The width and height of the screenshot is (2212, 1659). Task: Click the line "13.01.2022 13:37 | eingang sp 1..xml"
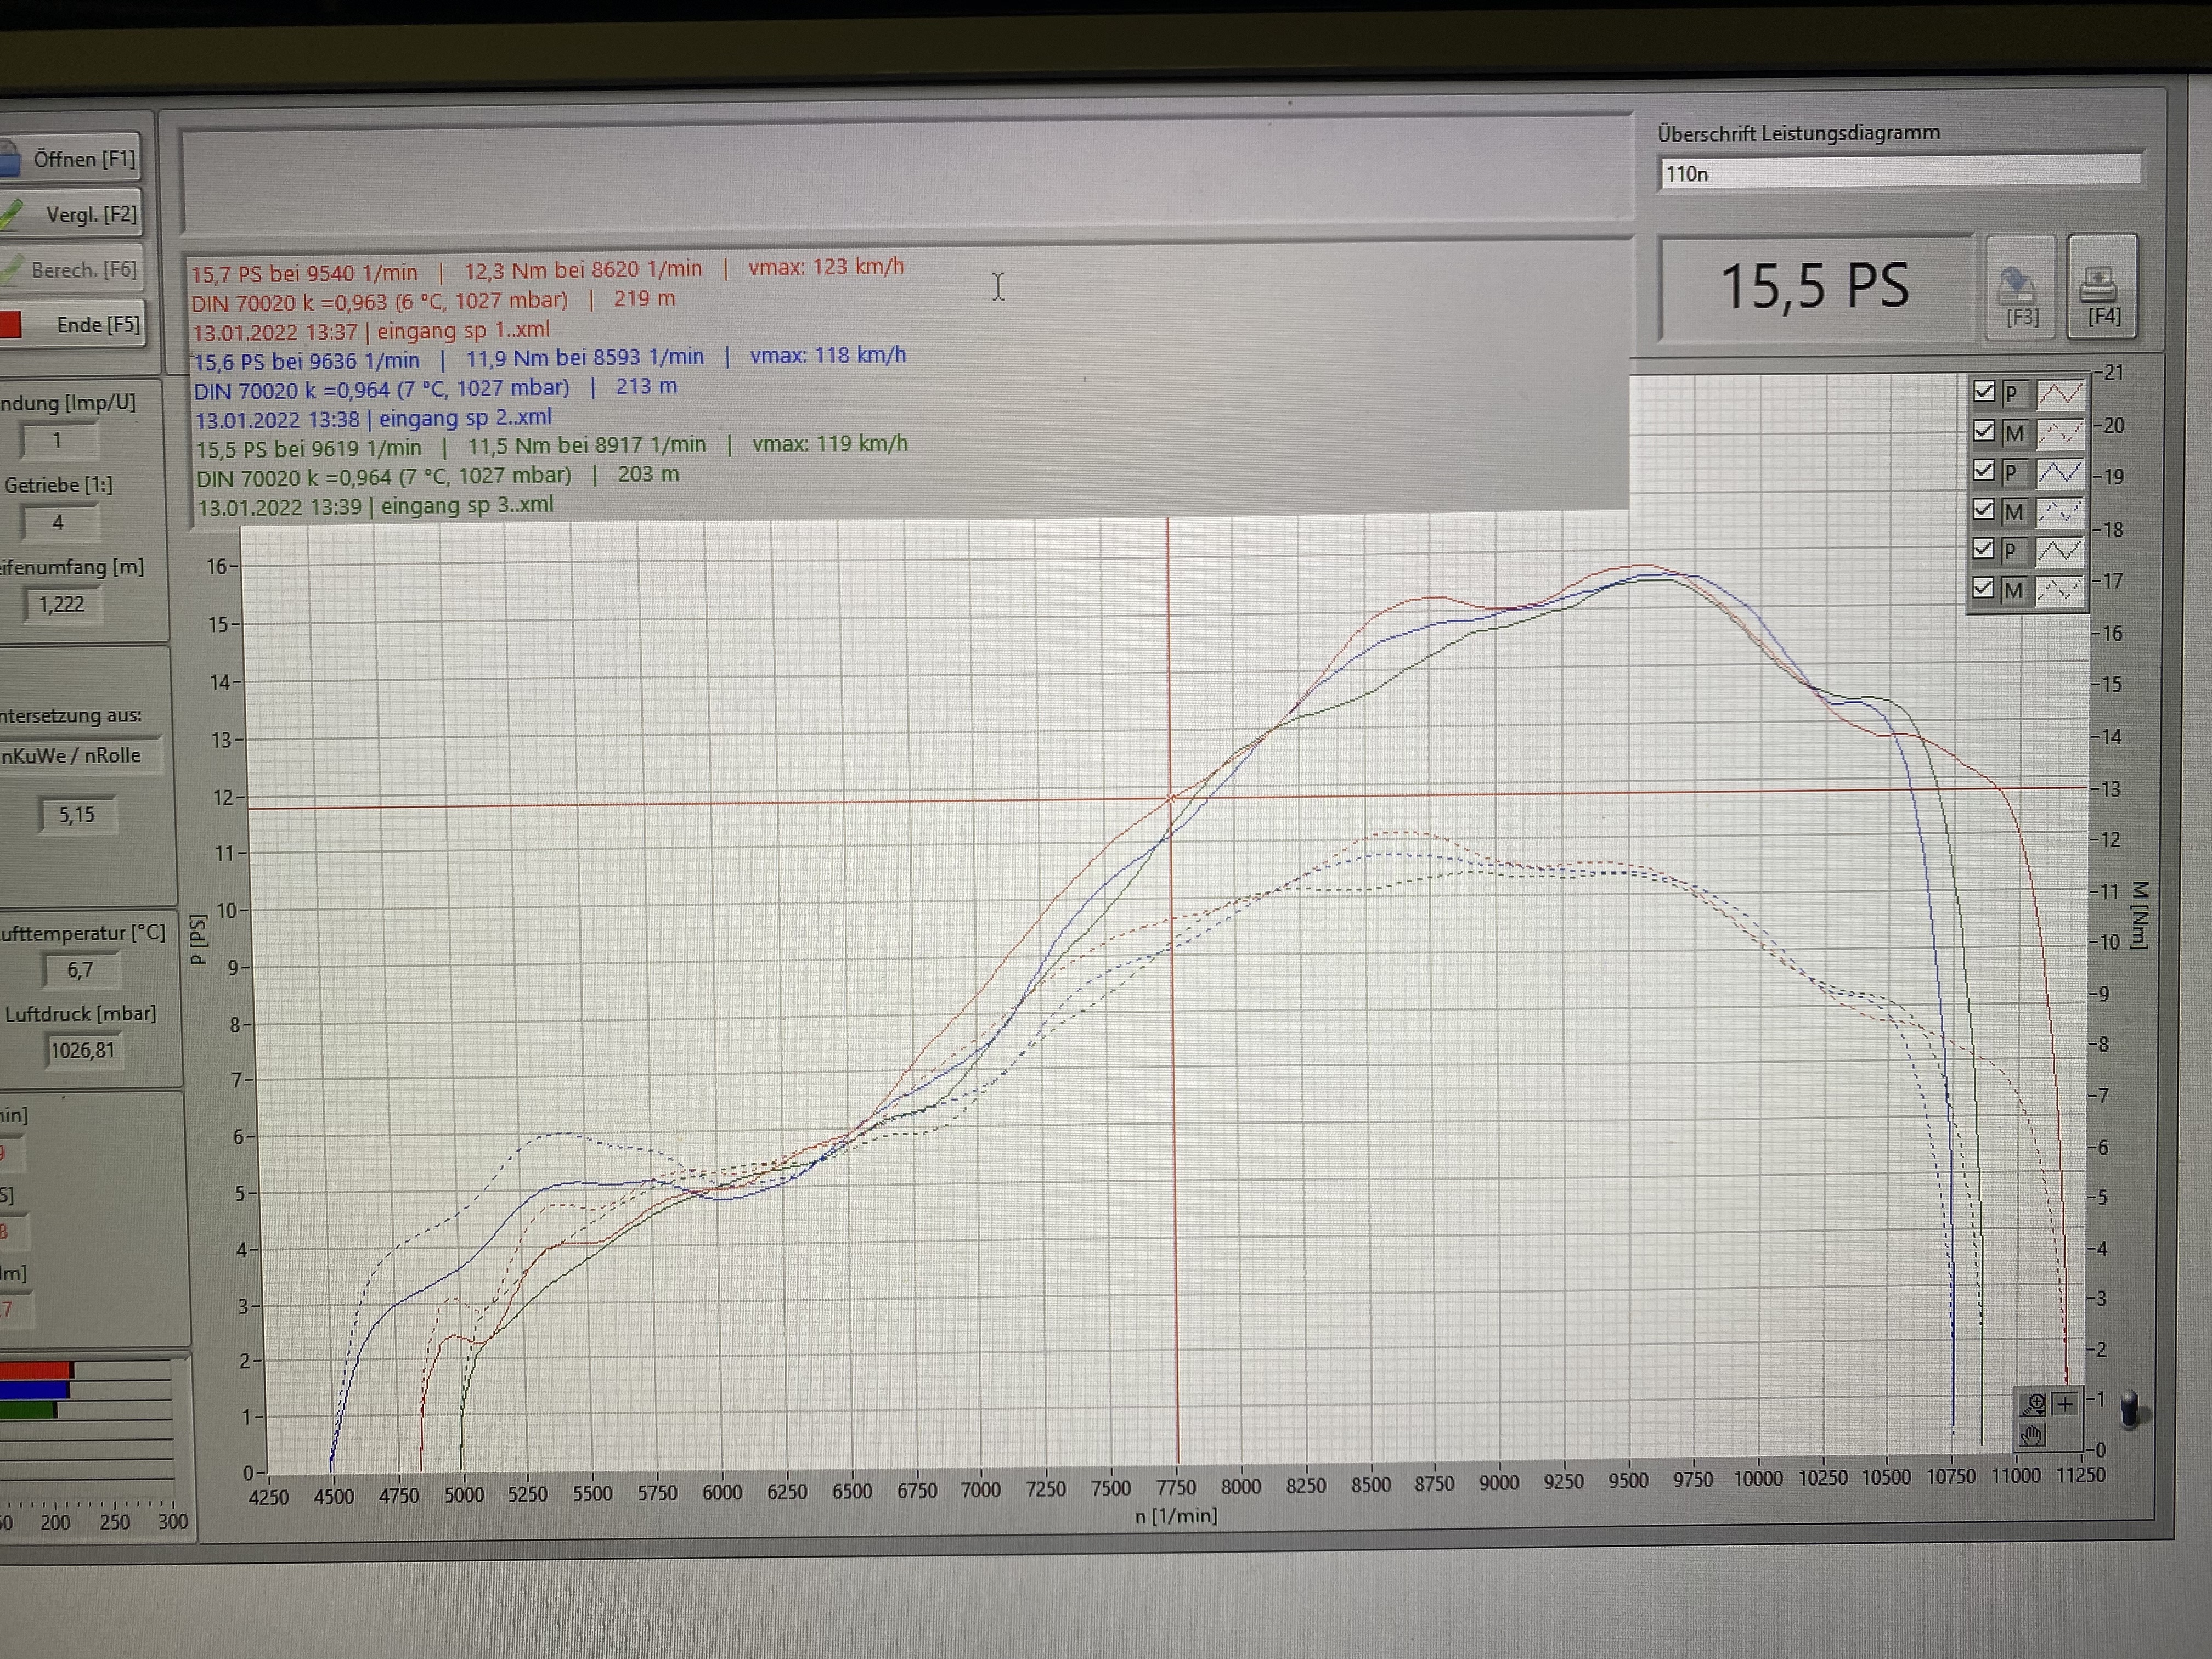371,331
